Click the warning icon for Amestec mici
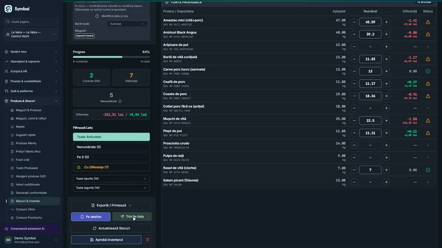Screen dimensions: 442x248 428,22
